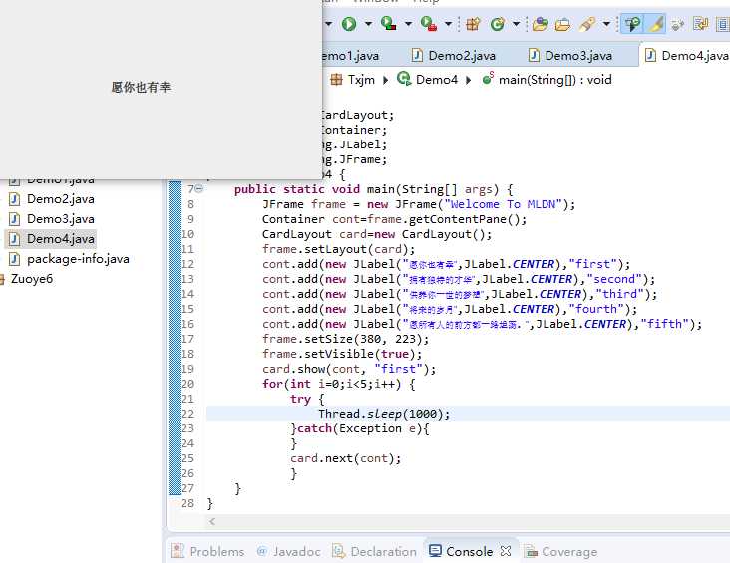The width and height of the screenshot is (730, 563).
Task: Click the New Java Class icon
Action: click(498, 23)
